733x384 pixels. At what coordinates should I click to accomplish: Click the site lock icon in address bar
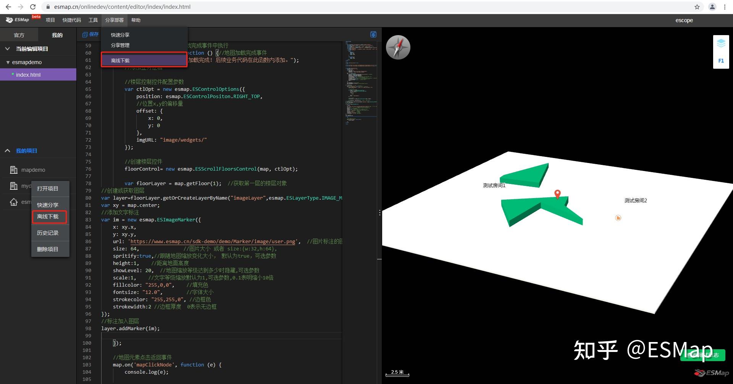48,7
